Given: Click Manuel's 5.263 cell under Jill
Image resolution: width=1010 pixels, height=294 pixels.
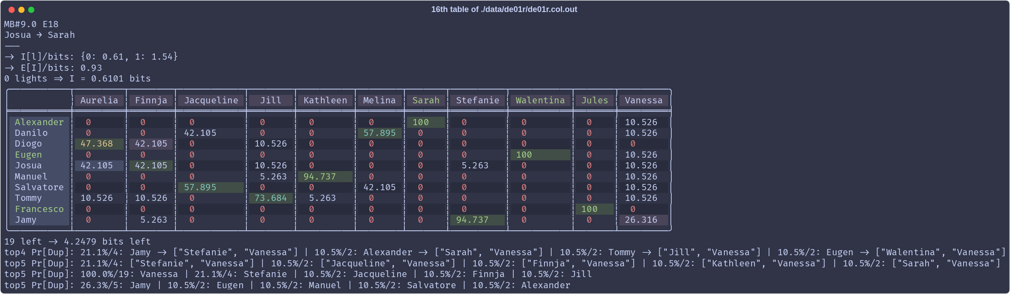Looking at the screenshot, I should click(x=271, y=176).
